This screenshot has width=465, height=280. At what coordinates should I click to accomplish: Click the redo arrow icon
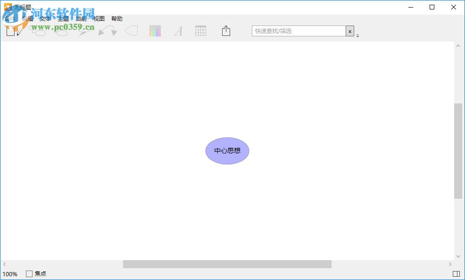(113, 30)
